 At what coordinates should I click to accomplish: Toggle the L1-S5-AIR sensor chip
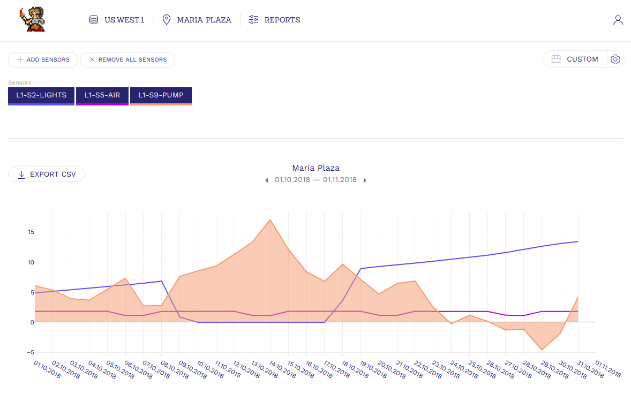[102, 96]
